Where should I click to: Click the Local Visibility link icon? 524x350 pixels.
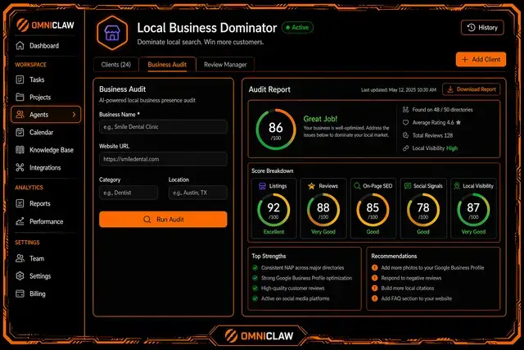[x=406, y=148]
